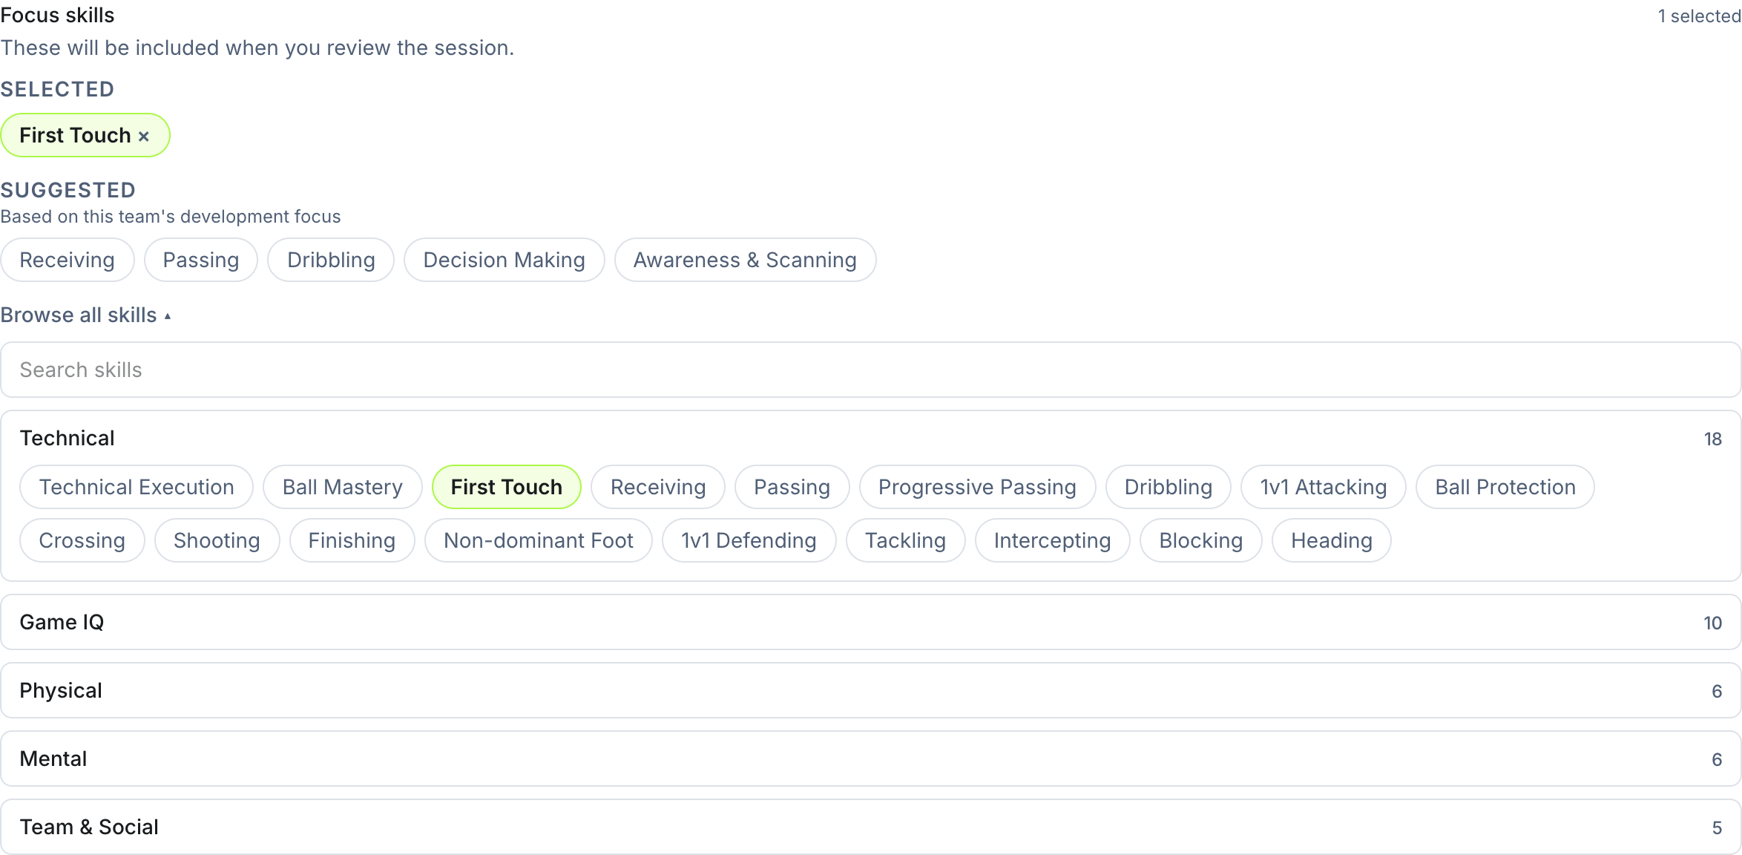Remove First Touch via the × icon
The image size is (1742, 855).
(144, 136)
